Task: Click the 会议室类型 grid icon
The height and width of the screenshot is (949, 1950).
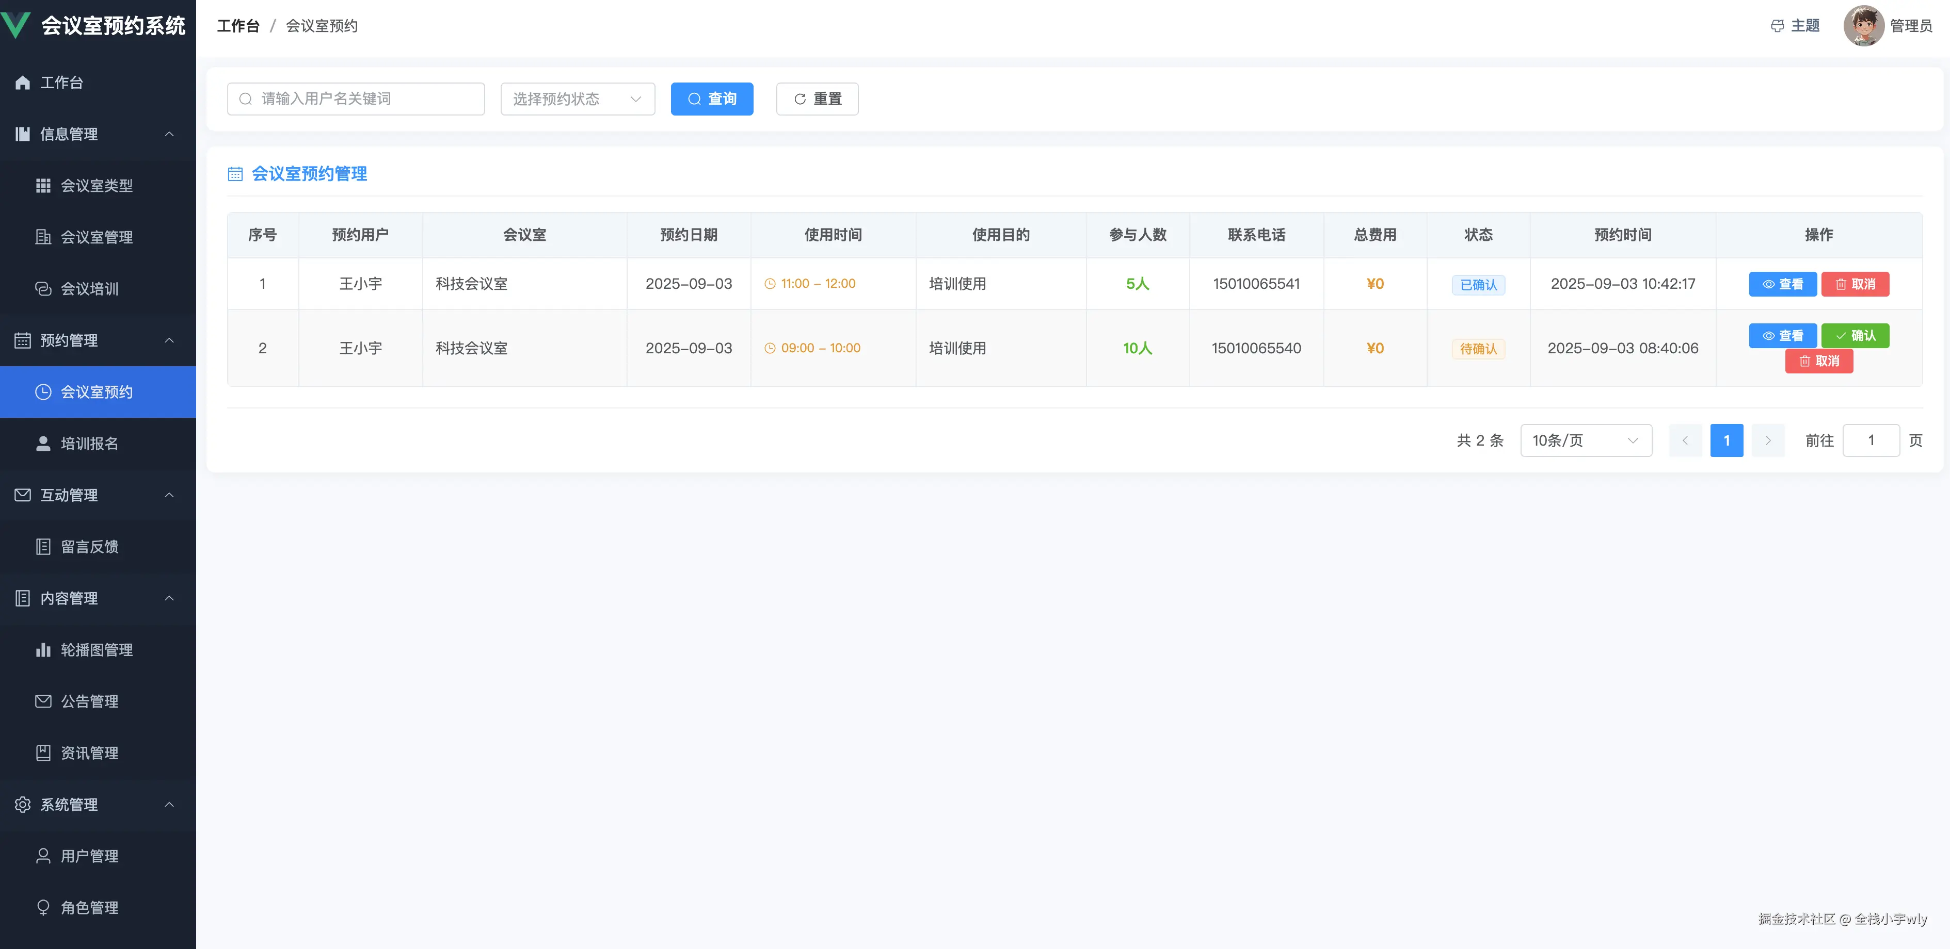Action: click(44, 185)
